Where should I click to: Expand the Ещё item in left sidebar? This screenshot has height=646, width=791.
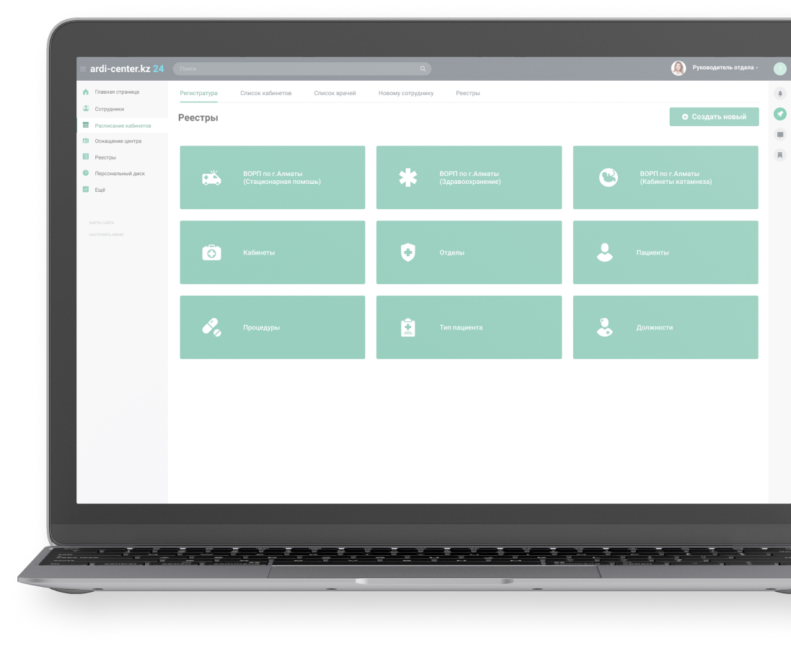(100, 190)
